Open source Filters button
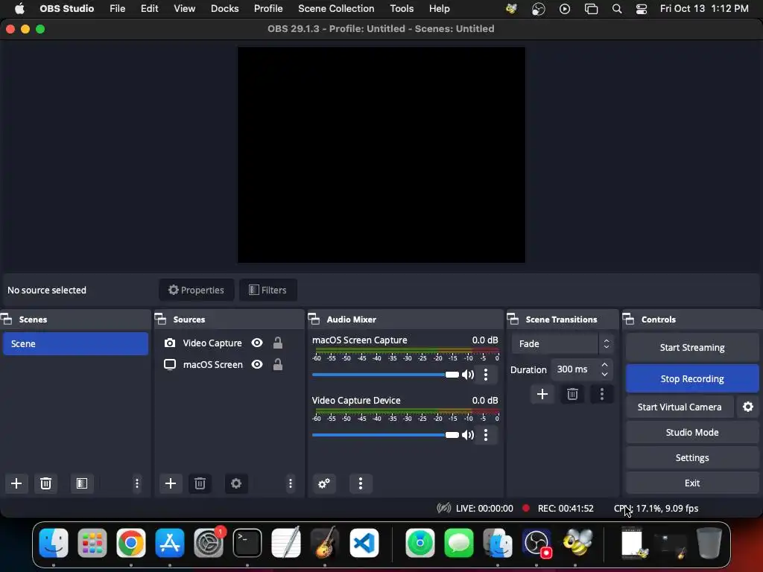Viewport: 763px width, 572px height. 268,290
